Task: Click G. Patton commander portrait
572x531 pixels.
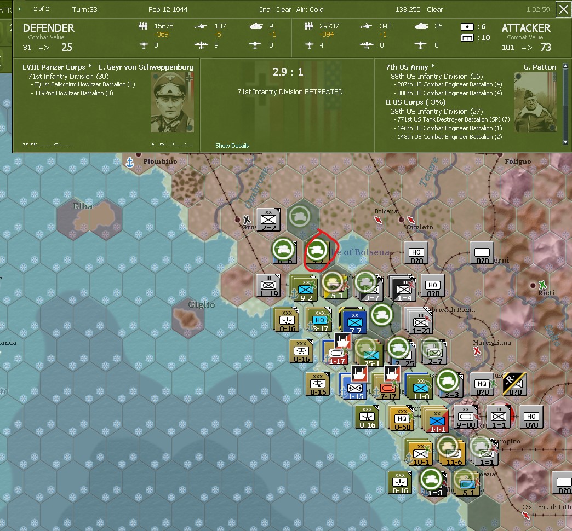Action: pyautogui.click(x=535, y=102)
